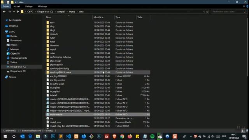The height and width of the screenshot is (140, 249).
Task: Open Vidéos in the sidebar
Action: pos(14,62)
